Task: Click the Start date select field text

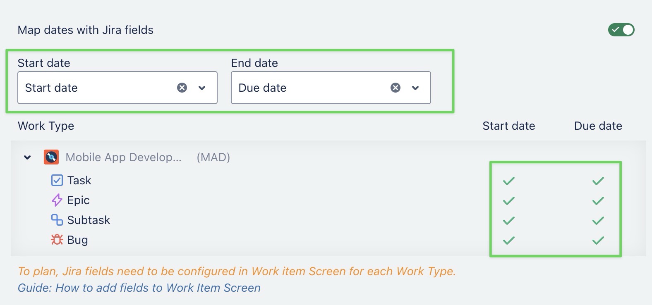Action: click(x=51, y=88)
